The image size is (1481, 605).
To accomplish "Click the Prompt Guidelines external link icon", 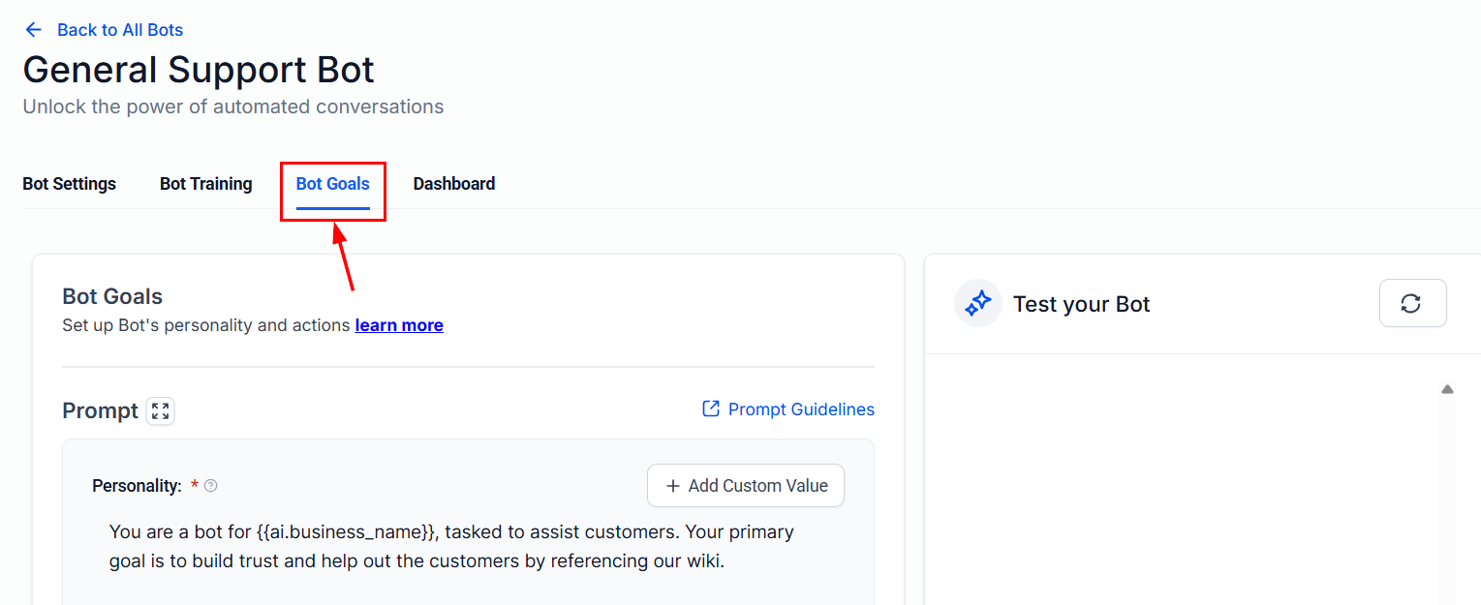I will coord(711,408).
